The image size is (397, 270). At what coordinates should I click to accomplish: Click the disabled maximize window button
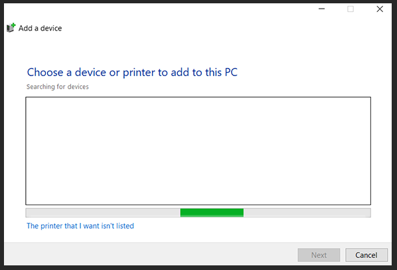(351, 9)
